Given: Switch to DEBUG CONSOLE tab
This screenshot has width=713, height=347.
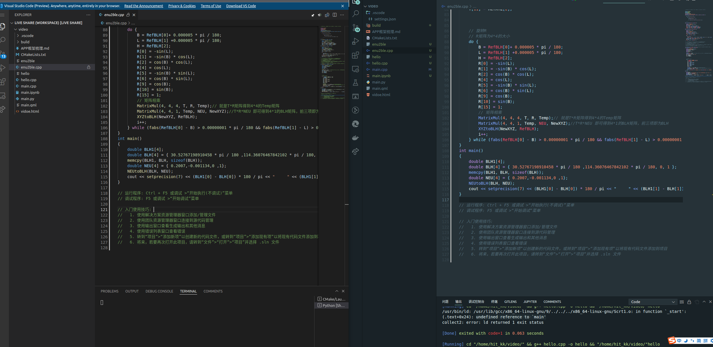Looking at the screenshot, I should 159,291.
